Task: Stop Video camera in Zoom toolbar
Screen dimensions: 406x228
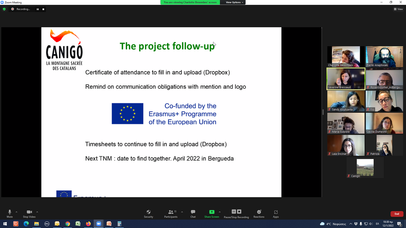Action: [29, 213]
